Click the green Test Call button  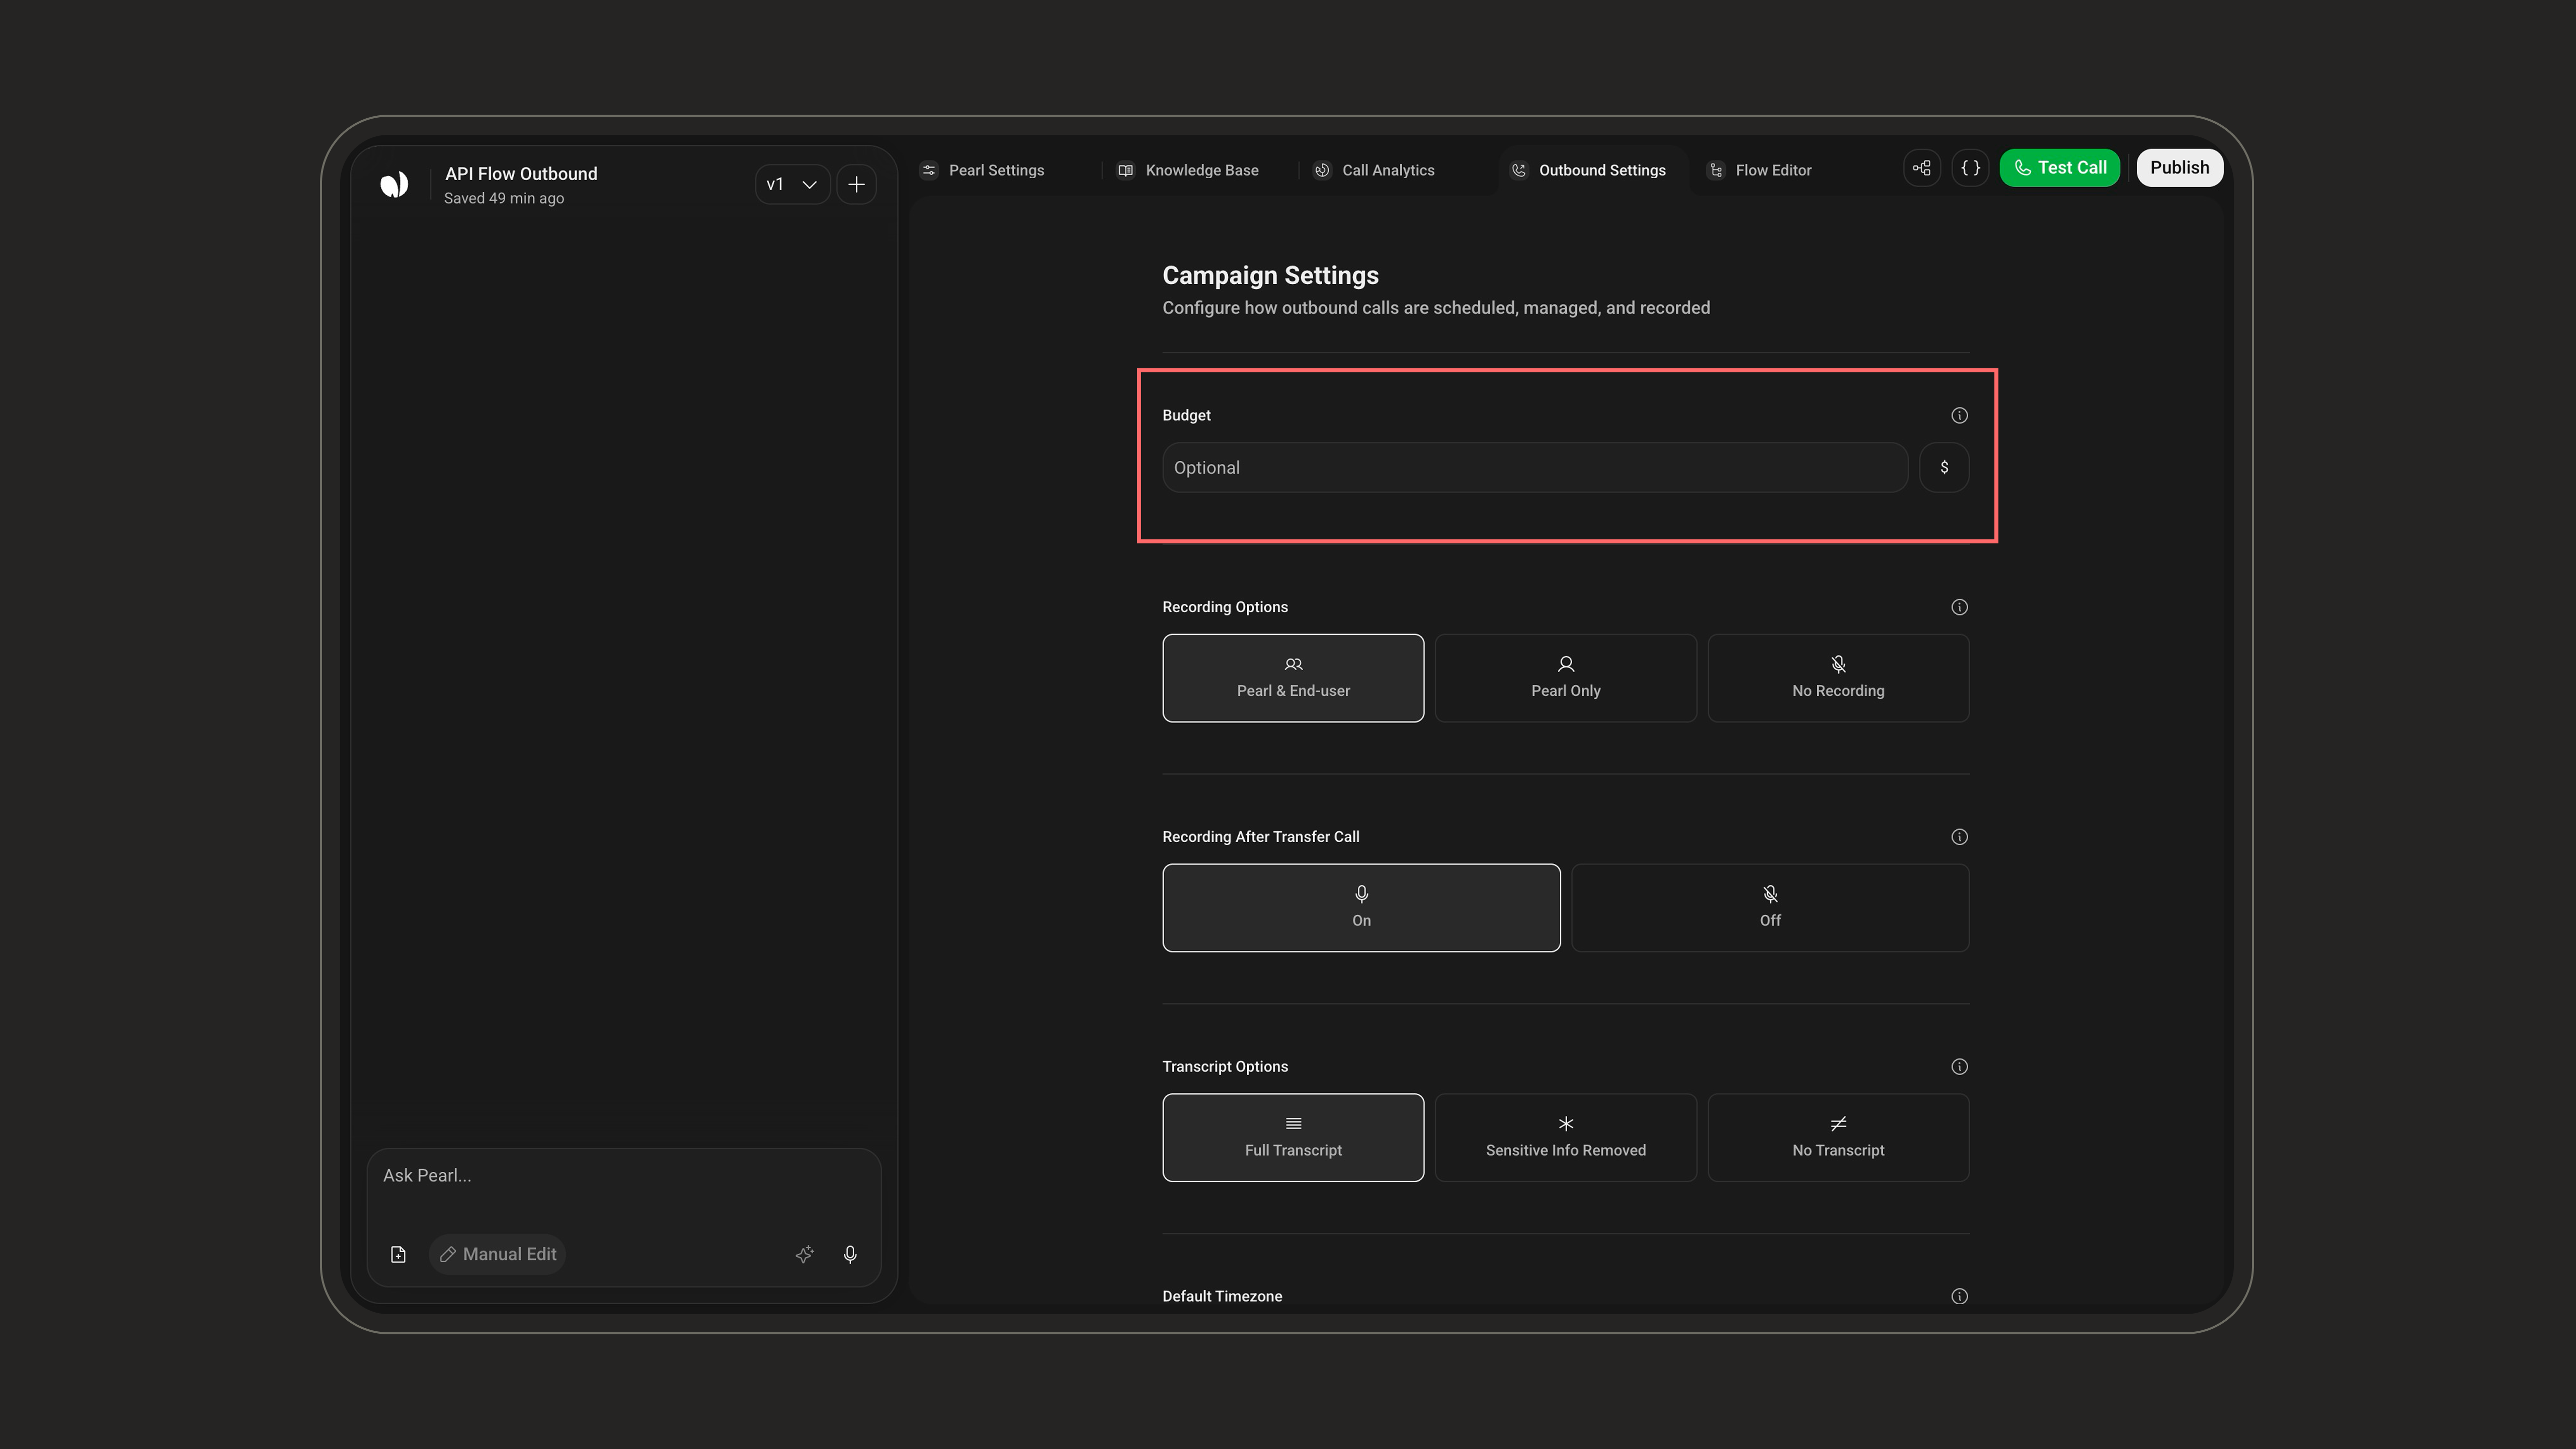pos(2060,168)
